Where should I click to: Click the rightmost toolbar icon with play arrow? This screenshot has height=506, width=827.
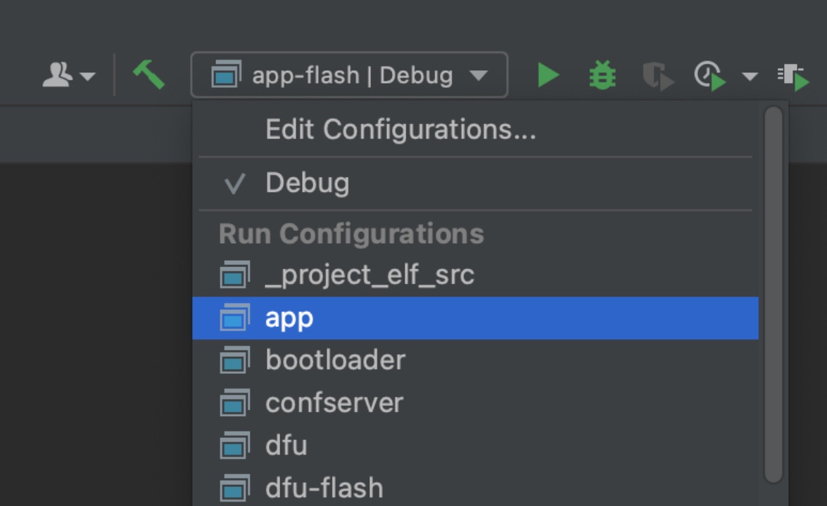pos(793,77)
